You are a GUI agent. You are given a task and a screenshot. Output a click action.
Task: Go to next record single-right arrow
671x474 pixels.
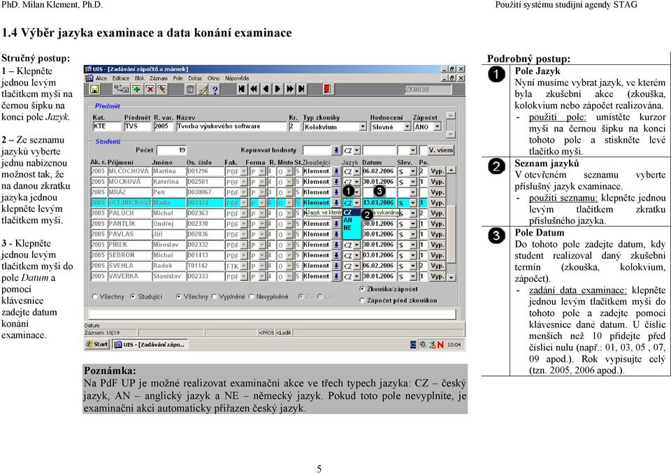277,89
